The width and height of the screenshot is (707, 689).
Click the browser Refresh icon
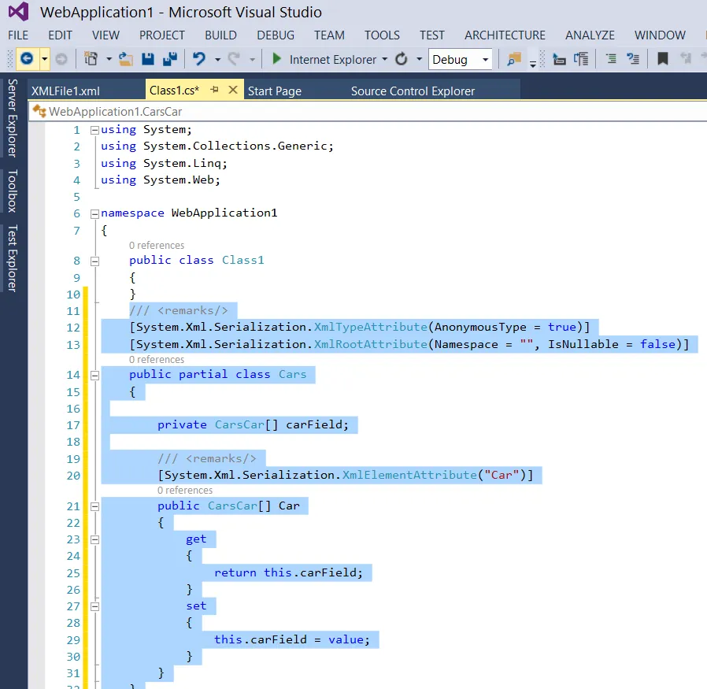402,59
